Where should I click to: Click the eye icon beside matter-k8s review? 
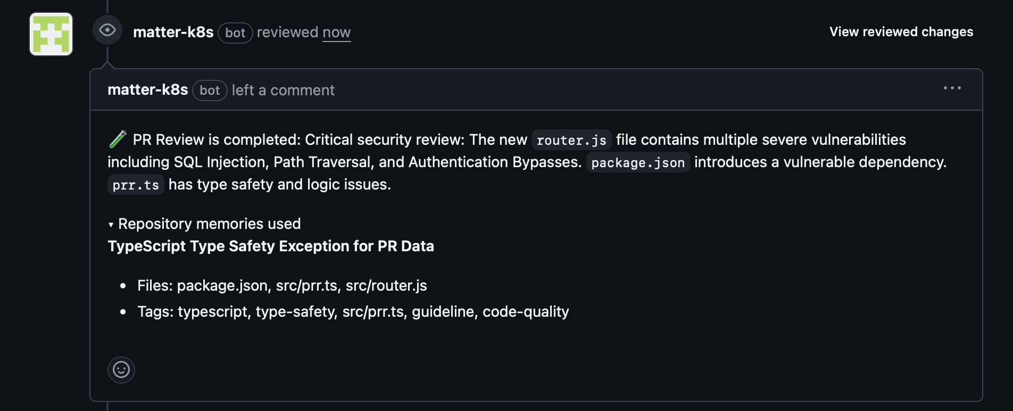(108, 30)
